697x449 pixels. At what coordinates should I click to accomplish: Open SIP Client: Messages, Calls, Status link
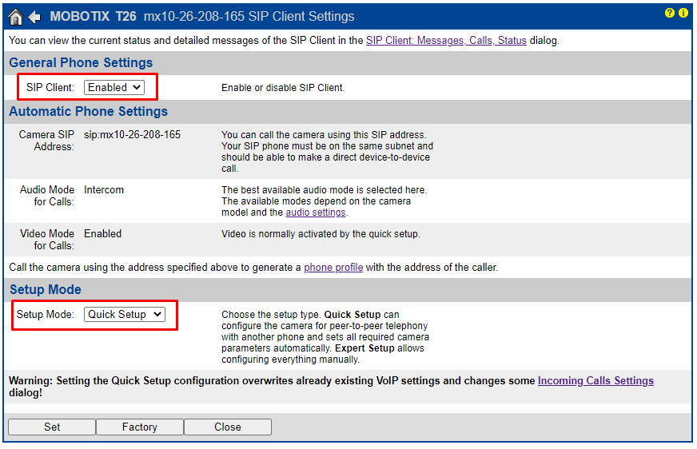pyautogui.click(x=446, y=41)
